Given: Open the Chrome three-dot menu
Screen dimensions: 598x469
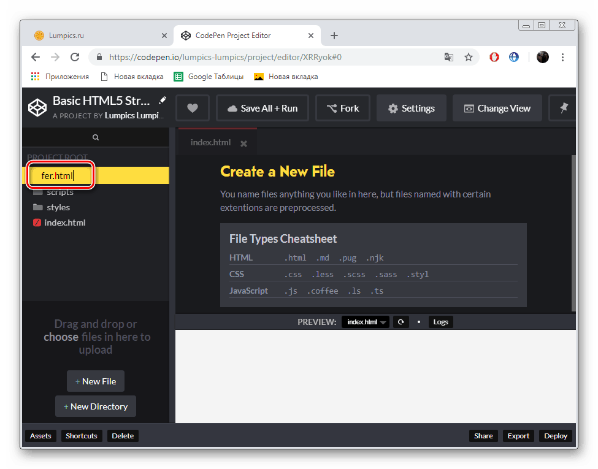Looking at the screenshot, I should coord(562,56).
